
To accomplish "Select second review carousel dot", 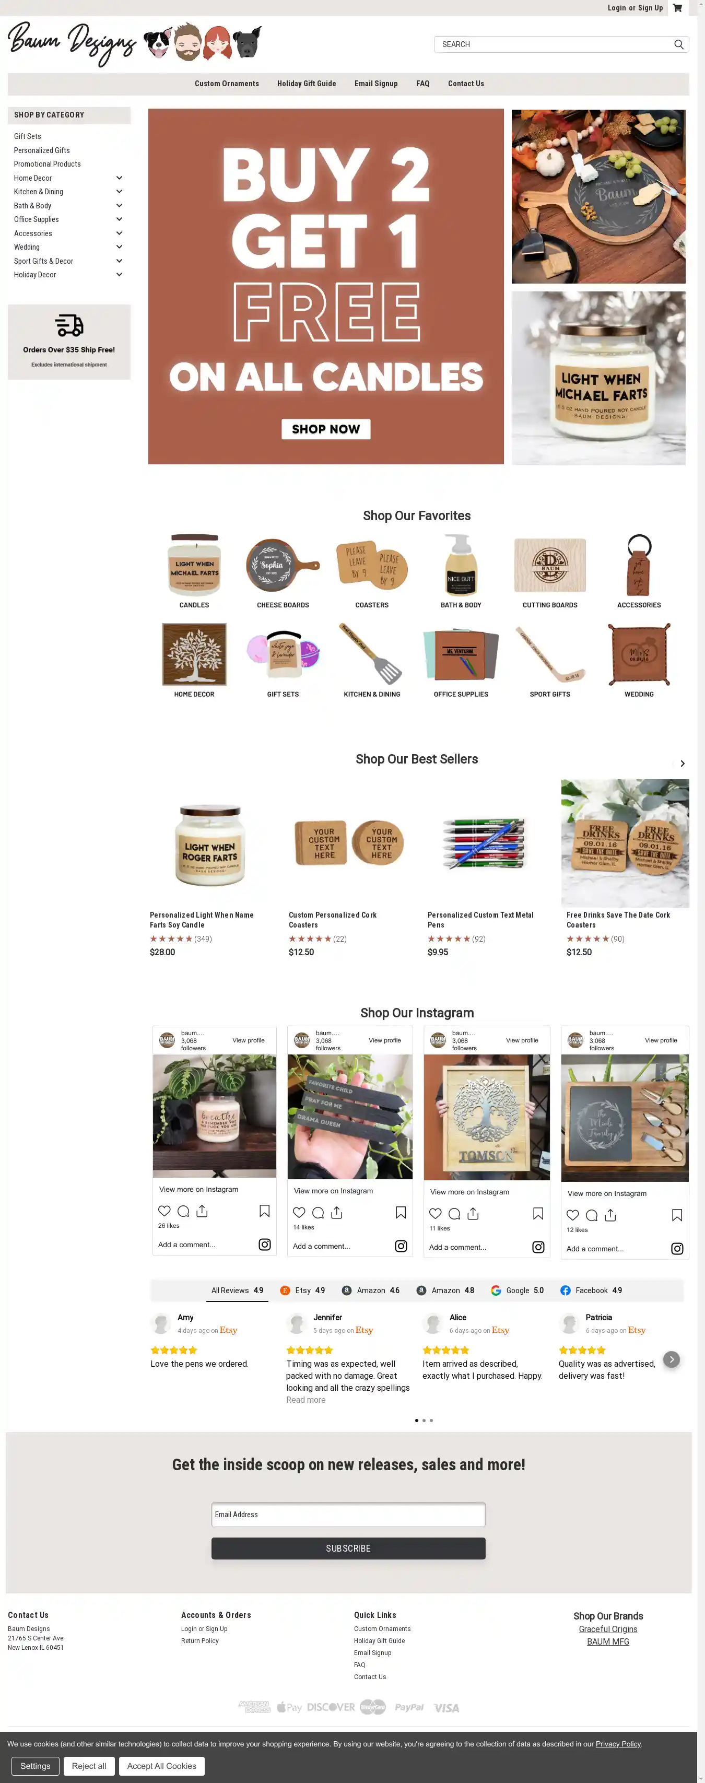I will (424, 1421).
